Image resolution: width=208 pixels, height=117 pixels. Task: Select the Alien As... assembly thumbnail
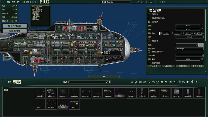[x=63, y=93]
